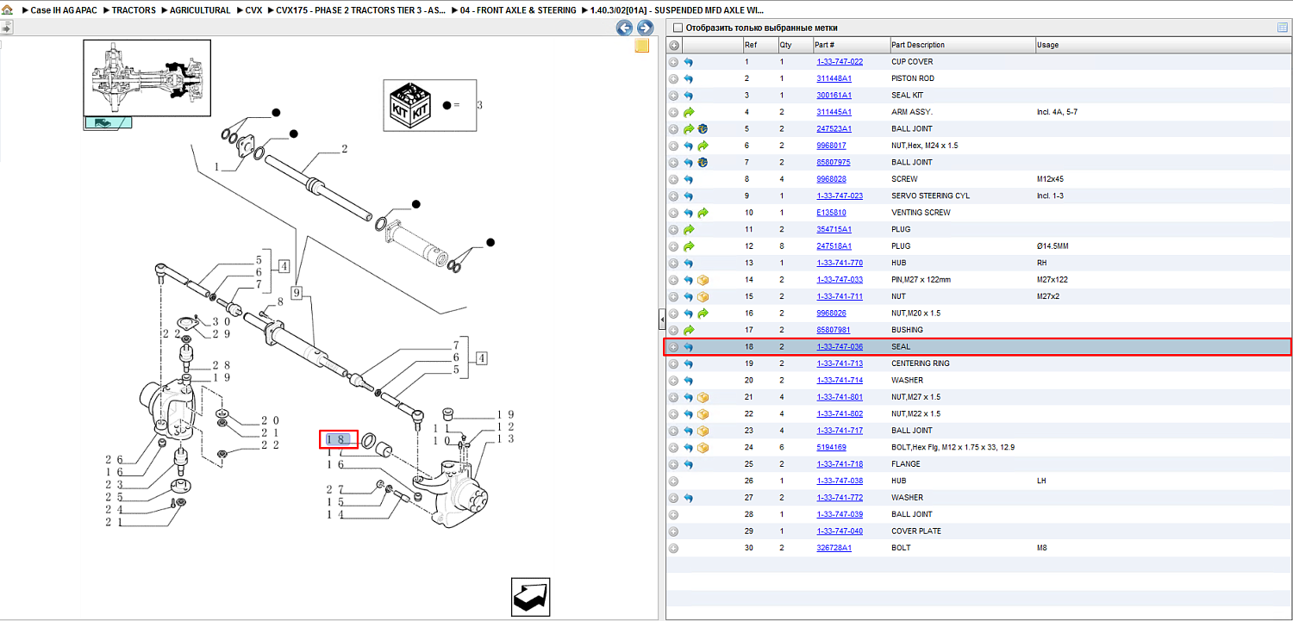
Task: Click the teal icon under axle thumbnail
Action: pos(108,122)
